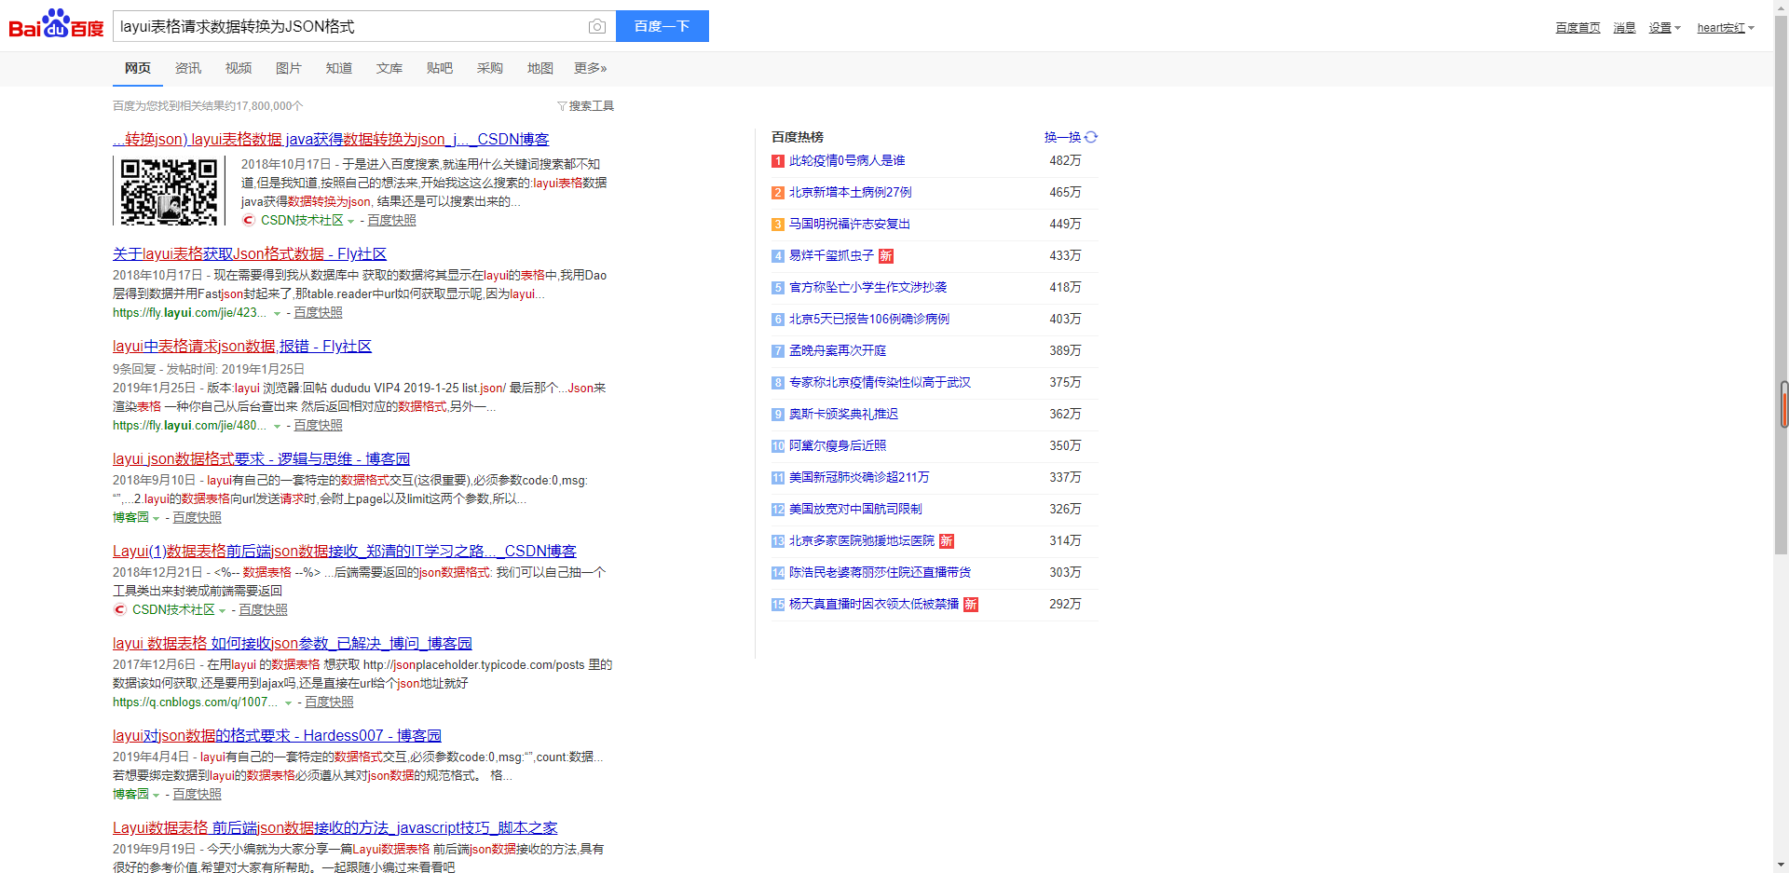This screenshot has width=1789, height=873.
Task: Click inside the search input field
Action: pyautogui.click(x=354, y=26)
